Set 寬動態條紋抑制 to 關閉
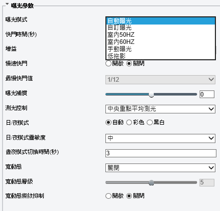The image size is (220, 211). point(129,196)
